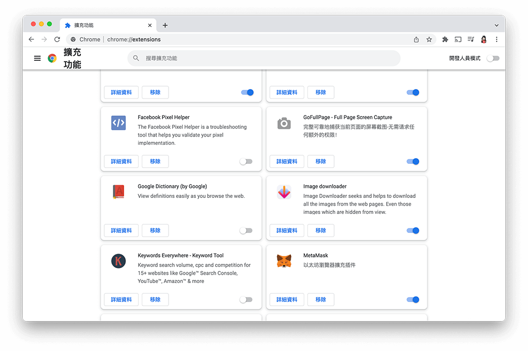This screenshot has height=351, width=528.
Task: Go forward with the forward arrow
Action: tap(44, 39)
